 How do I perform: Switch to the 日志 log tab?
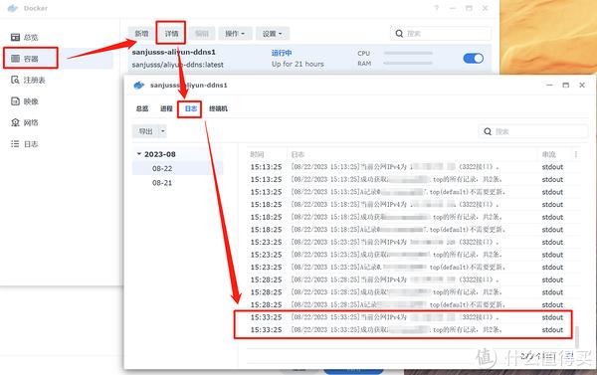[x=191, y=108]
